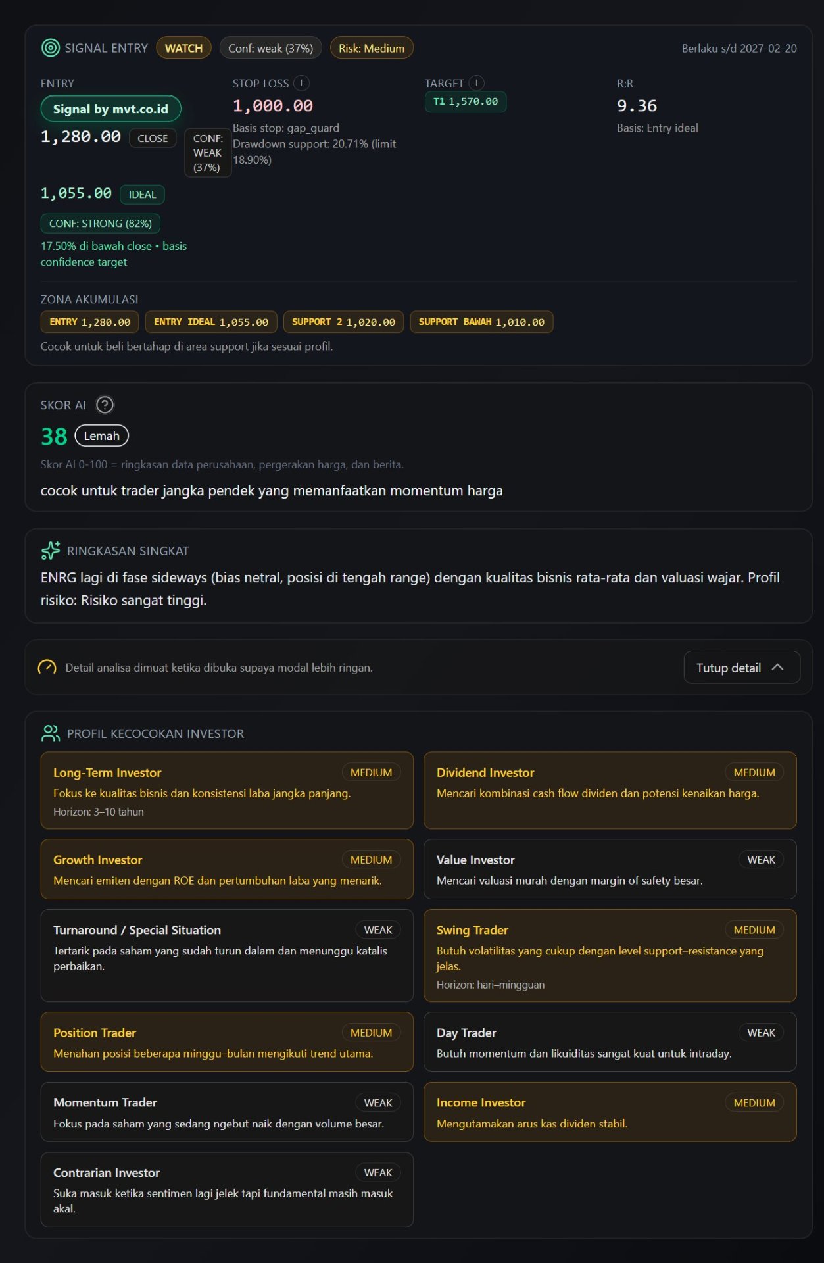Select the Value Investor card
The height and width of the screenshot is (1263, 824).
pyautogui.click(x=610, y=869)
